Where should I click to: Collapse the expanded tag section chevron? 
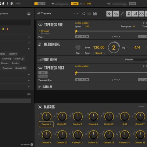[29, 49]
